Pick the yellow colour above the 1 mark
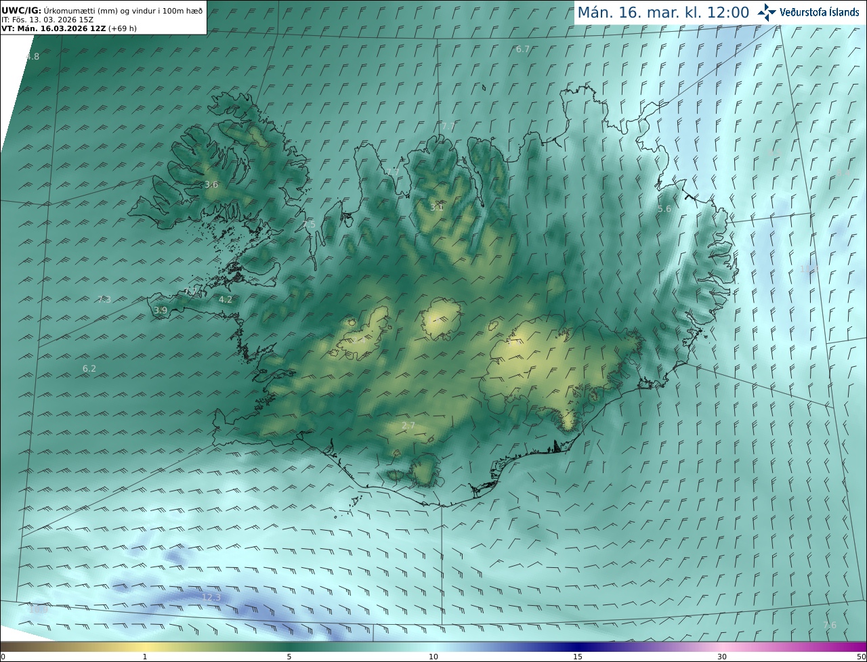 [x=145, y=646]
